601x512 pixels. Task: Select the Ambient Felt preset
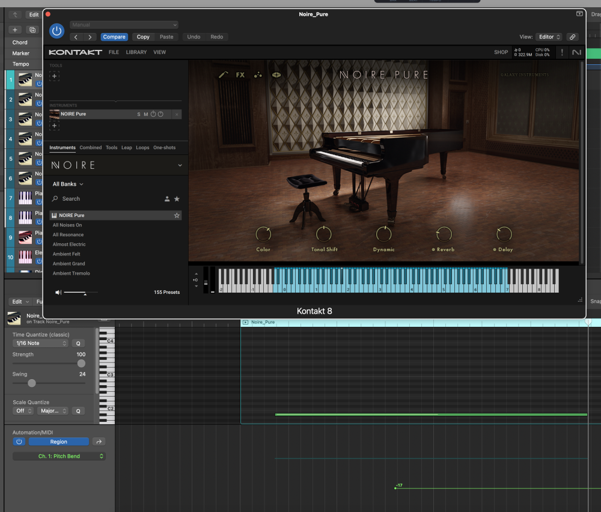pos(66,254)
